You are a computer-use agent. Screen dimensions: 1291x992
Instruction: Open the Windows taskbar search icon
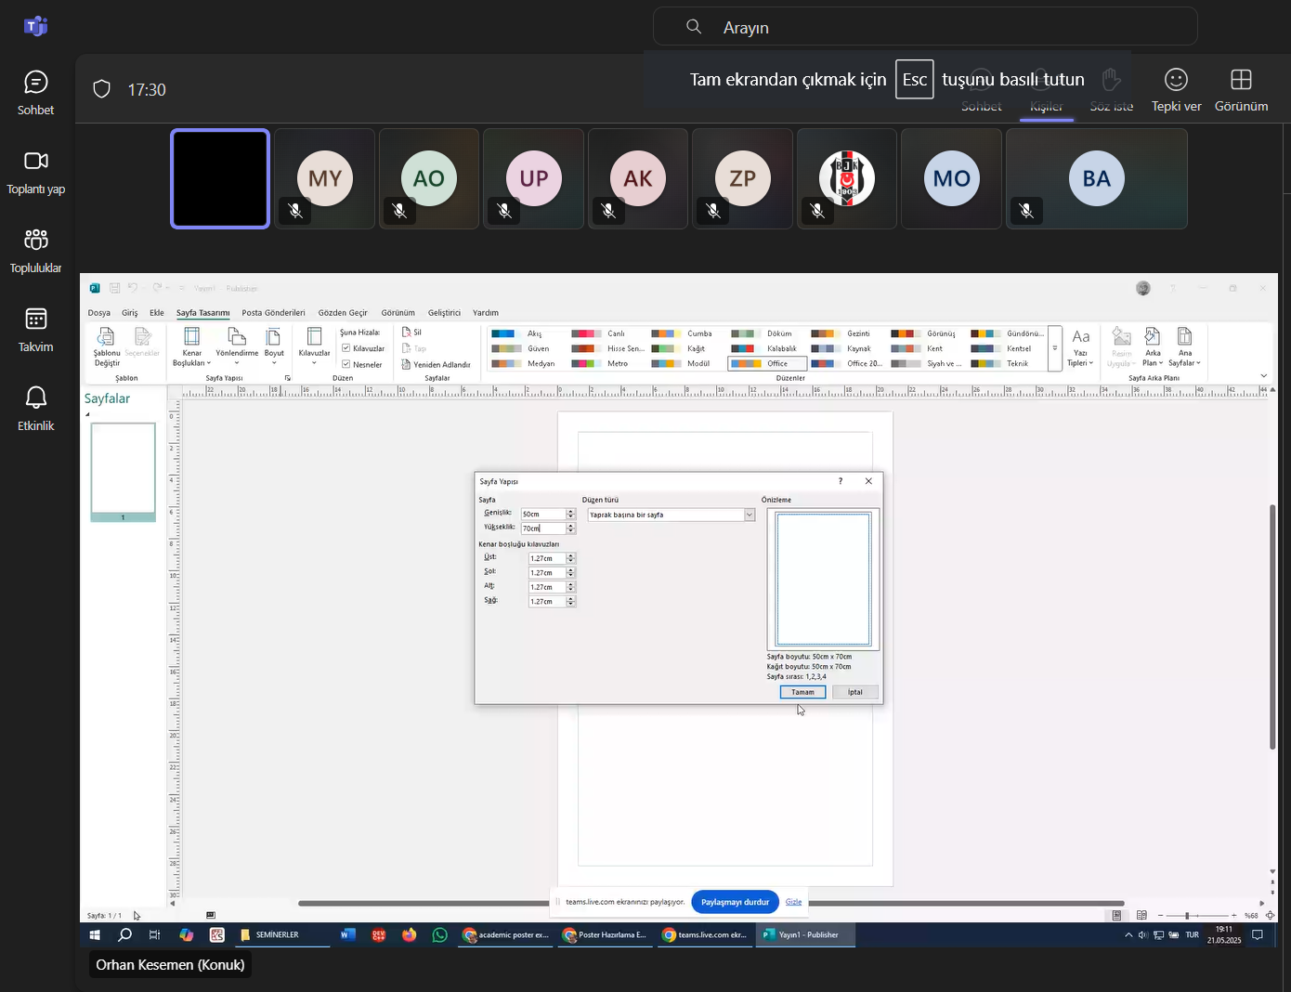click(x=124, y=935)
